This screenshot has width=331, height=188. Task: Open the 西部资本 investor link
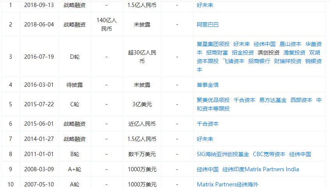tap(301, 100)
